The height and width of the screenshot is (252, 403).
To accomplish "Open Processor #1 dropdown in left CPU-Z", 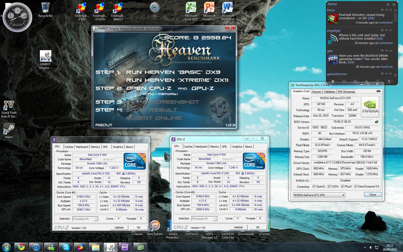I will (x=85, y=219).
